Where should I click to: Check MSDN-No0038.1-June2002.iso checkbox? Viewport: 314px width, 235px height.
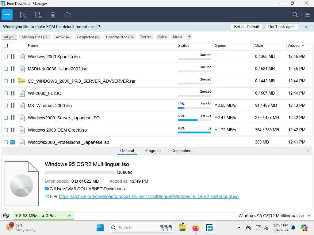click(x=6, y=69)
